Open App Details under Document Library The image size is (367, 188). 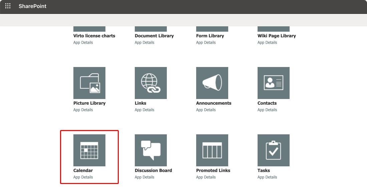144,43
